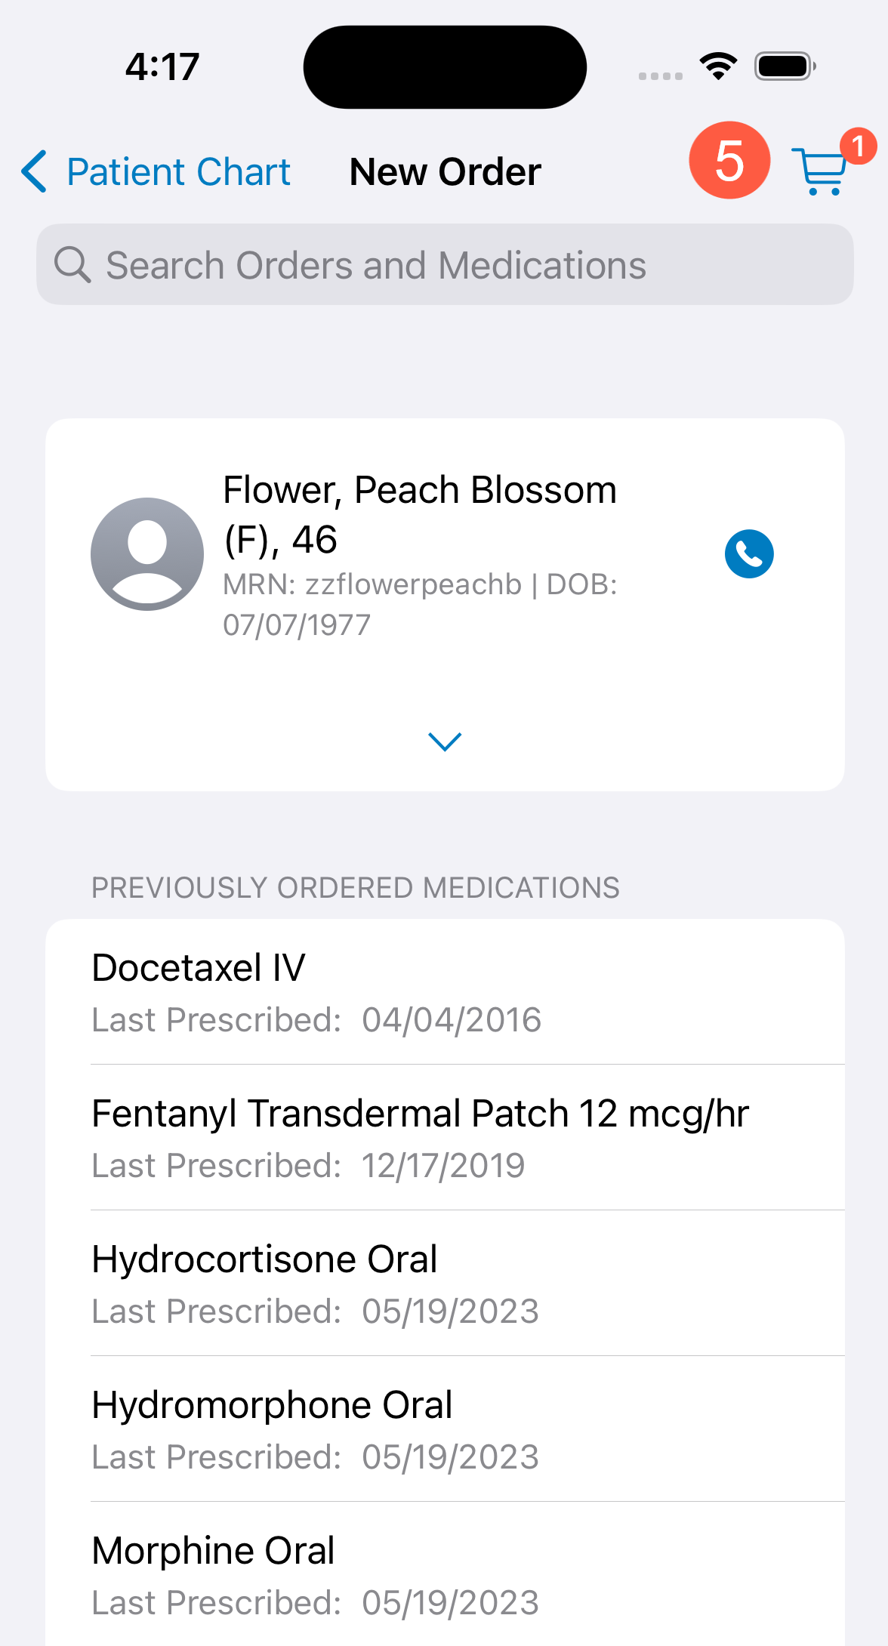Viewport: 888px width, 1646px height.
Task: Tap the New Order title
Action: pyautogui.click(x=446, y=172)
